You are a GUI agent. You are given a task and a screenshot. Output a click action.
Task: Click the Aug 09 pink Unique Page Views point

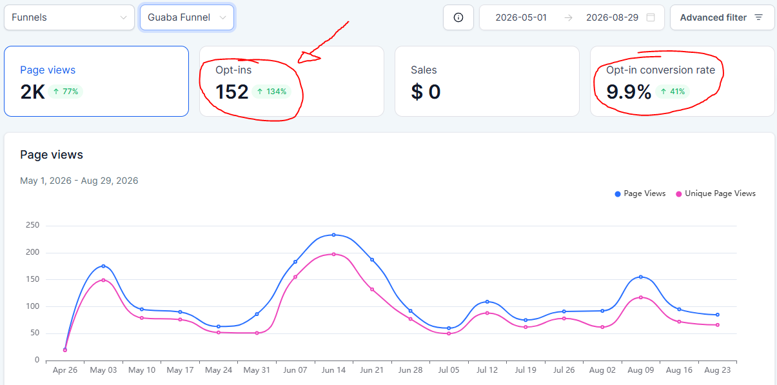pos(640,297)
